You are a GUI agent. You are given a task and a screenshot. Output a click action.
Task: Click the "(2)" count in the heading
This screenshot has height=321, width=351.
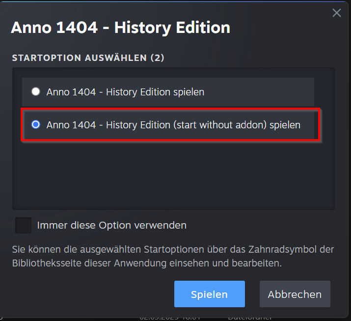(157, 58)
